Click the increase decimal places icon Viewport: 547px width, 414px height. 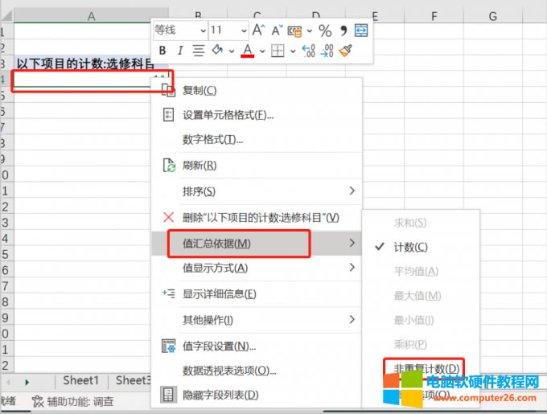tap(309, 51)
